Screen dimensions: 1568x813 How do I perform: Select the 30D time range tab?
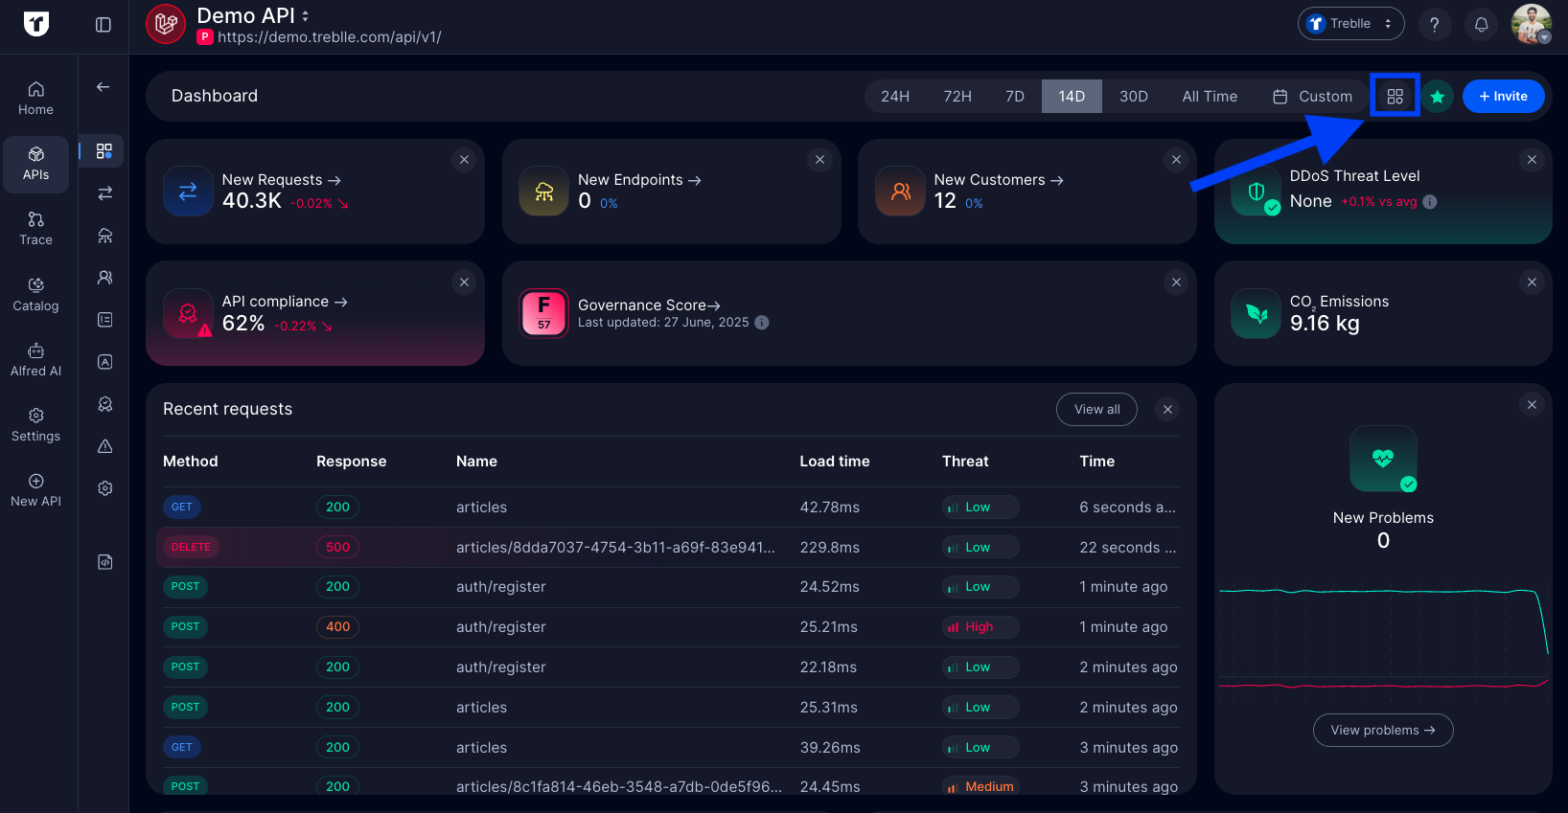tap(1133, 96)
